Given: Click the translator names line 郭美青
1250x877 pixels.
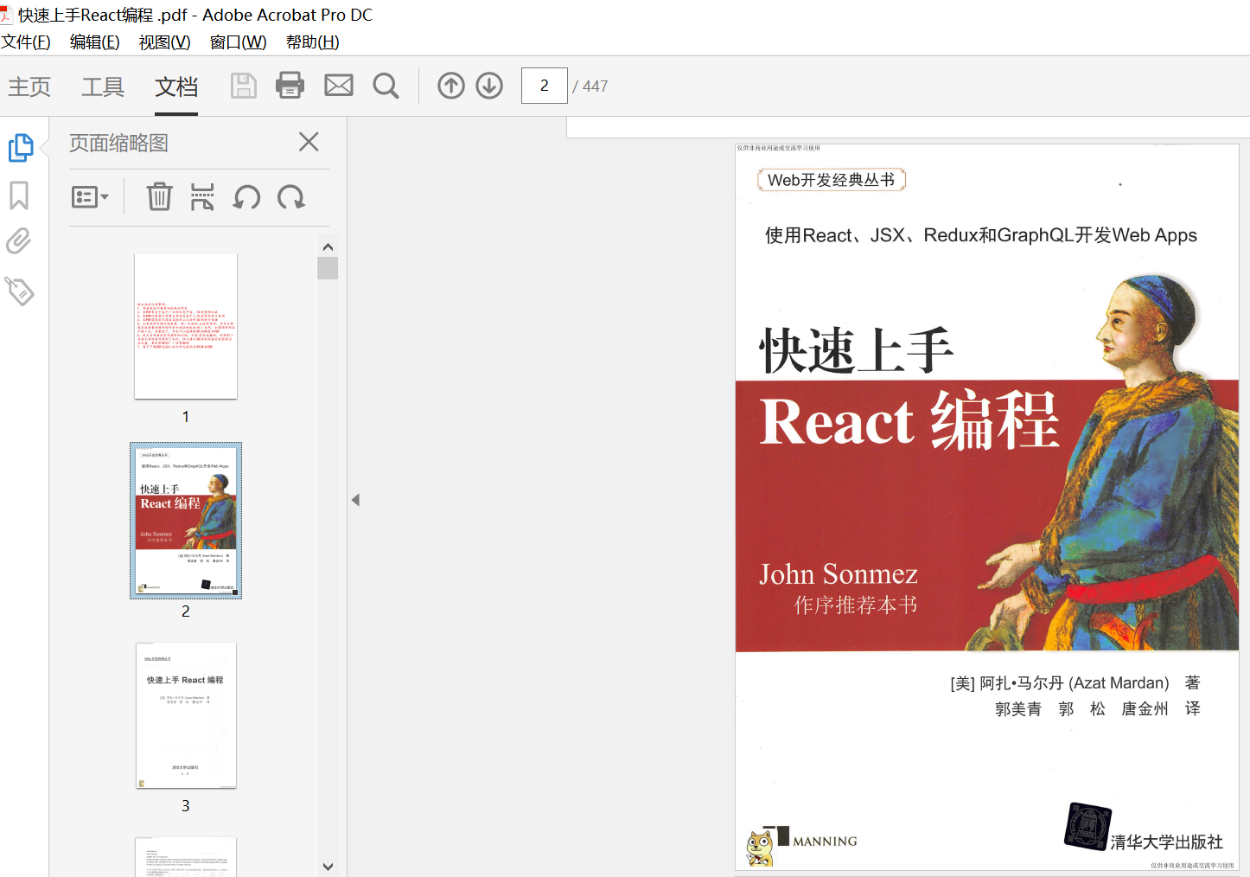Looking at the screenshot, I should click(1098, 709).
